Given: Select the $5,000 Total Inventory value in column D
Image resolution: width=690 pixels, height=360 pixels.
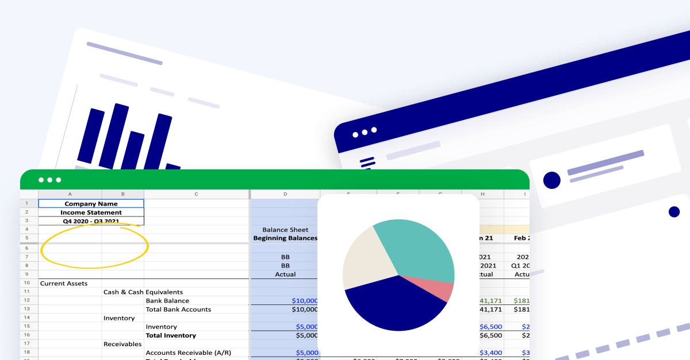Looking at the screenshot, I should click(306, 335).
